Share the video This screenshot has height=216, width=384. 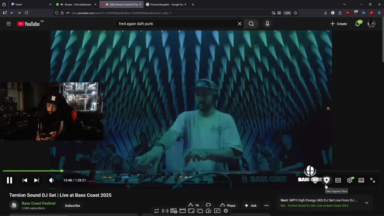pyautogui.click(x=227, y=205)
